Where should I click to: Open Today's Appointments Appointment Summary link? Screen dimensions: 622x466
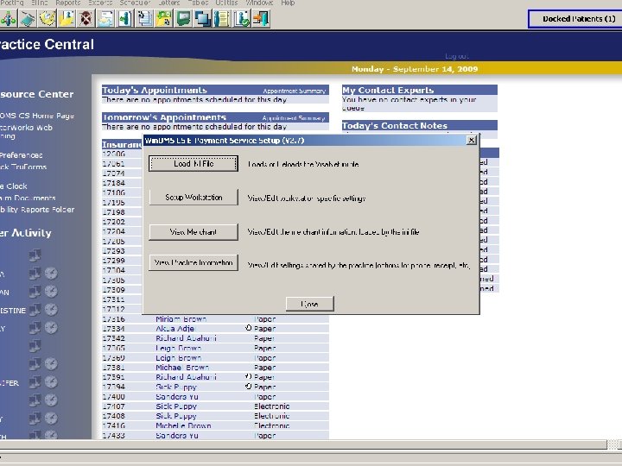tap(294, 91)
